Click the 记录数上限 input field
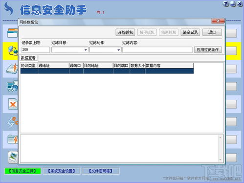The width and height of the screenshot is (244, 183). [x=36, y=49]
